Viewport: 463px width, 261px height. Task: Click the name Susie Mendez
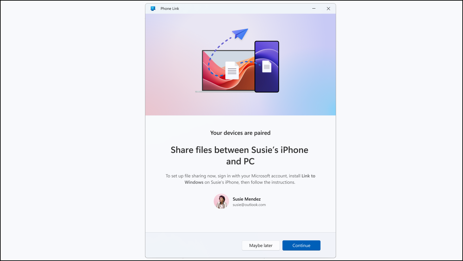(x=247, y=199)
